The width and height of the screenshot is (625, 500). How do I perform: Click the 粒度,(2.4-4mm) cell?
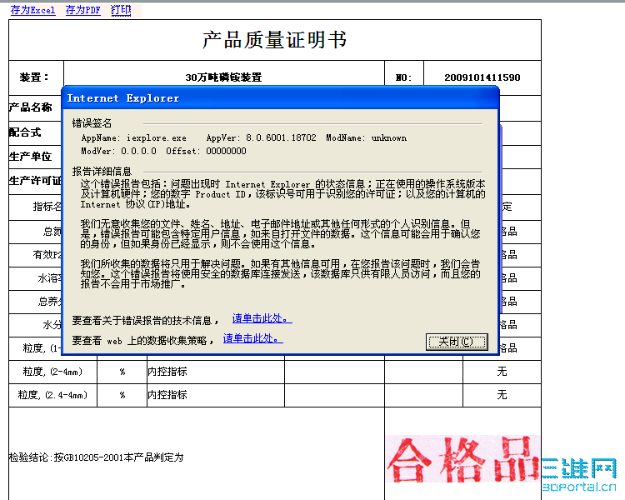(x=52, y=395)
